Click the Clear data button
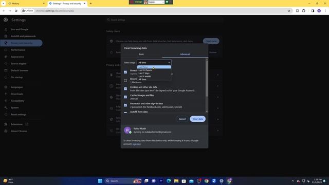329x185 pixels. 197,119
